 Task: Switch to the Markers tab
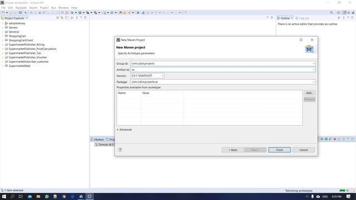point(97,139)
